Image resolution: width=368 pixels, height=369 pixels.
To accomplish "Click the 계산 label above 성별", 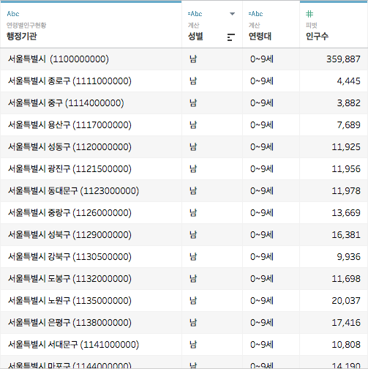I will pyautogui.click(x=194, y=25).
